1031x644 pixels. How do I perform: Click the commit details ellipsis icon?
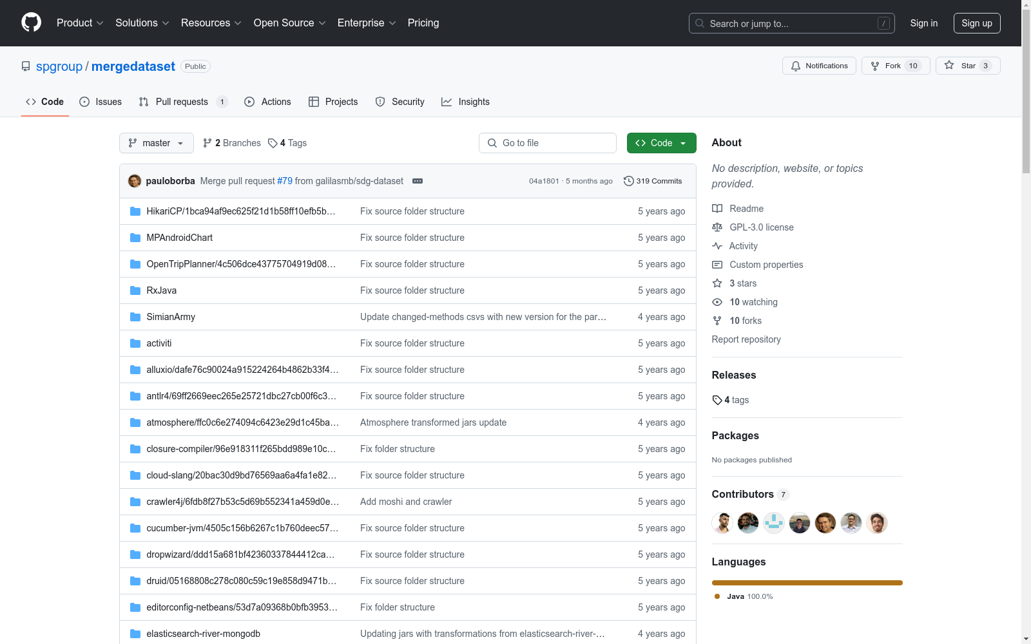418,181
